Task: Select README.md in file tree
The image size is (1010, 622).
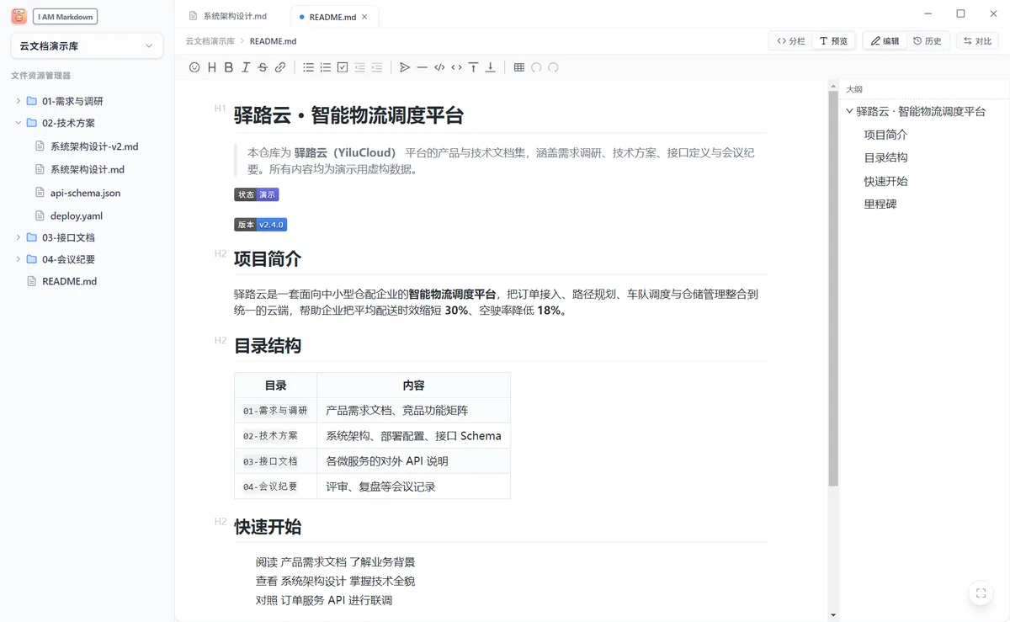Action: (x=69, y=281)
